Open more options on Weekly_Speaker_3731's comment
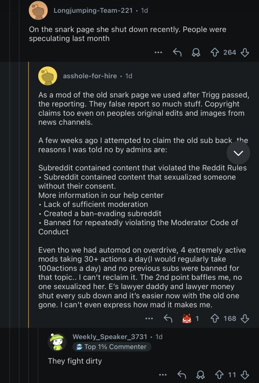The image size is (259, 383). pos(163,374)
